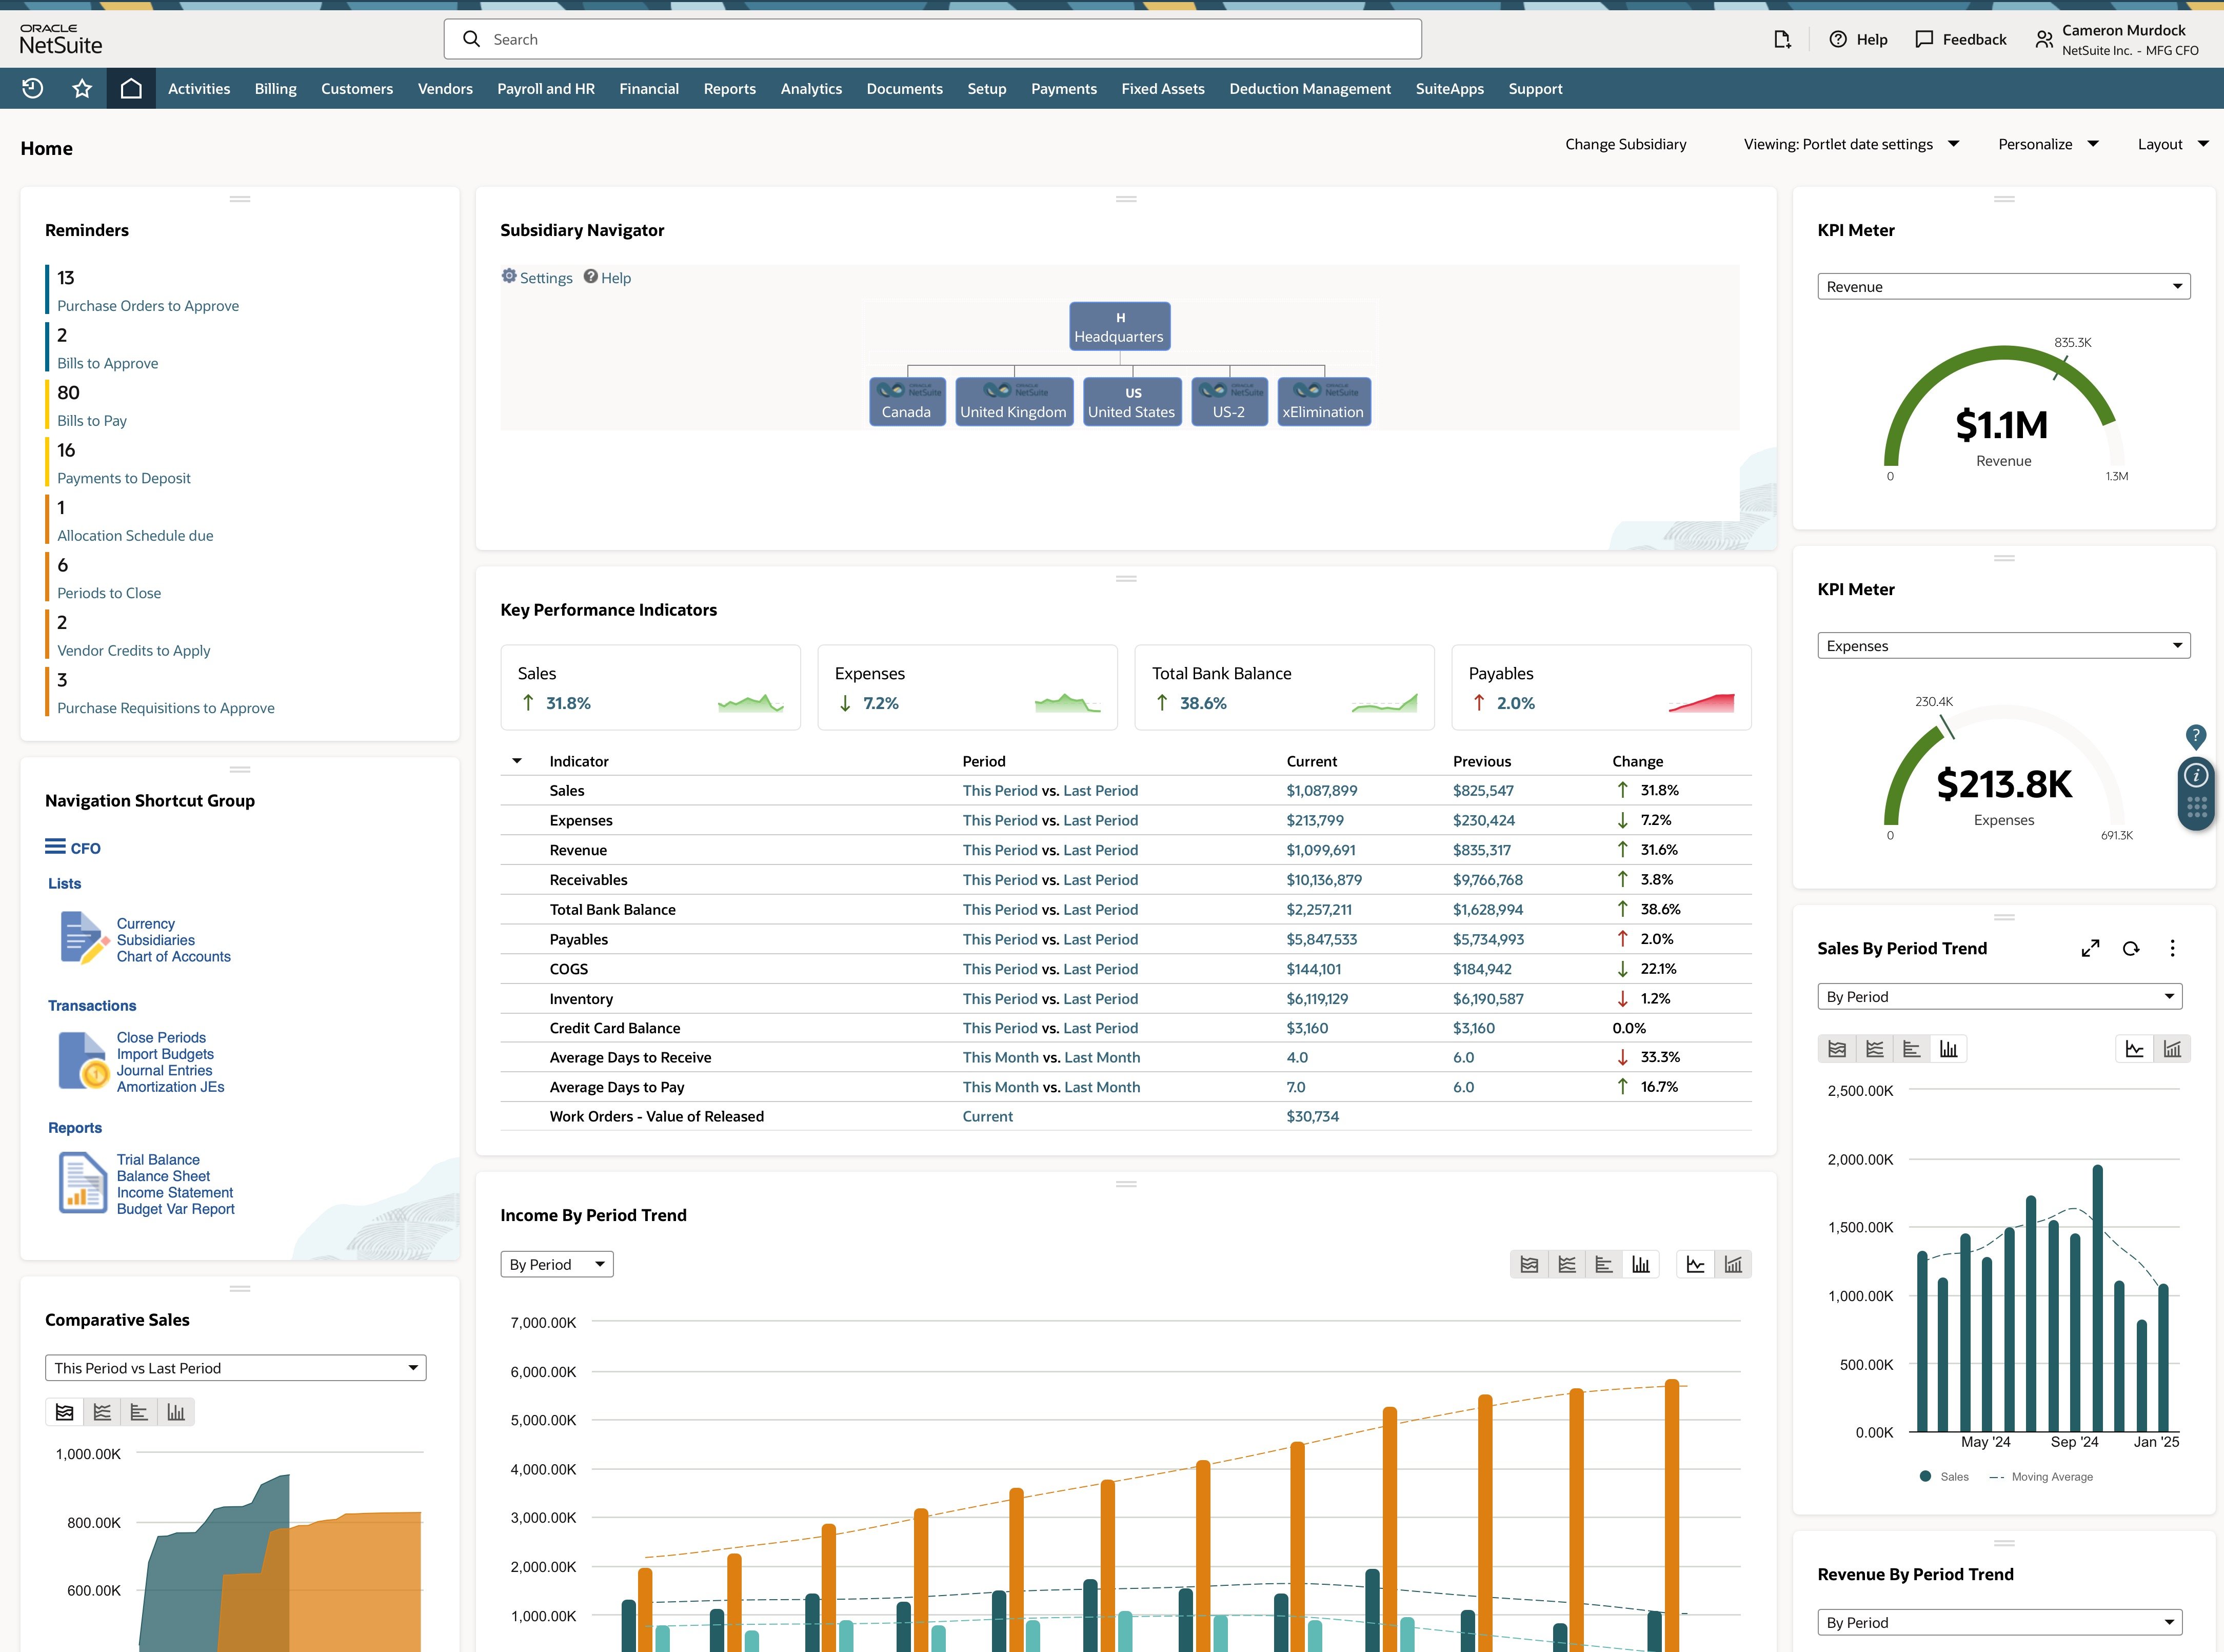
Task: Refresh the Sales By Period Trend portlet
Action: [x=2131, y=948]
